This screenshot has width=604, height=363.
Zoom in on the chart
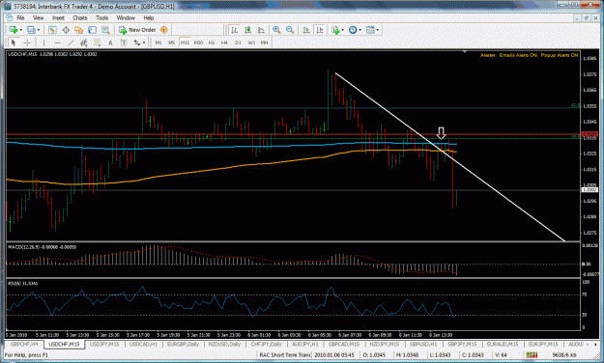pos(276,30)
